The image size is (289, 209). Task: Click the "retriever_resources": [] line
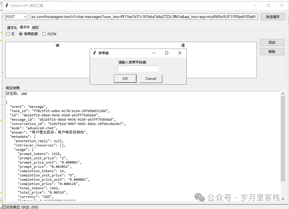40,145
